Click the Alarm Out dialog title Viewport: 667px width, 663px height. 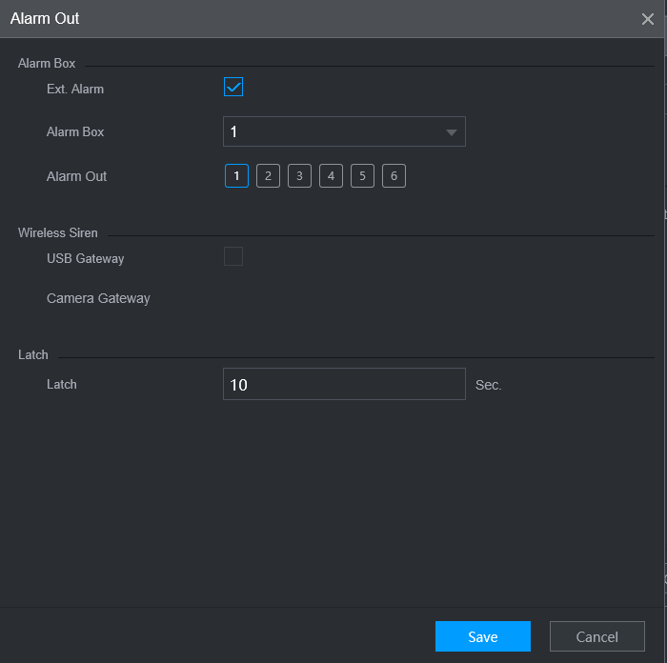(x=45, y=18)
